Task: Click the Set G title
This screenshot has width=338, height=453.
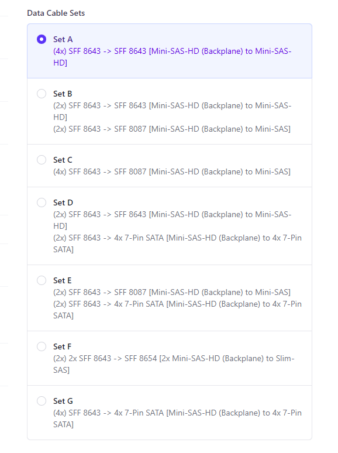Action: coord(63,401)
